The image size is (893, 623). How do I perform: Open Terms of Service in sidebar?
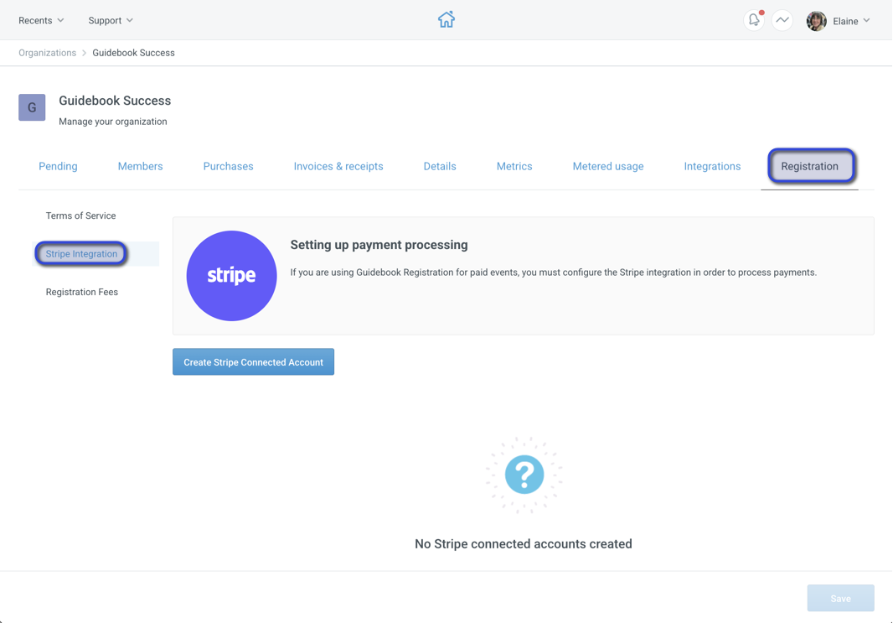pyautogui.click(x=81, y=215)
